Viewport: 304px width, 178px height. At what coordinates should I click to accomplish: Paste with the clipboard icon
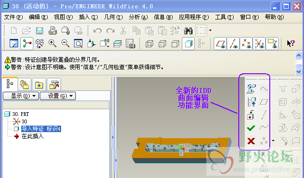(x=149, y=31)
